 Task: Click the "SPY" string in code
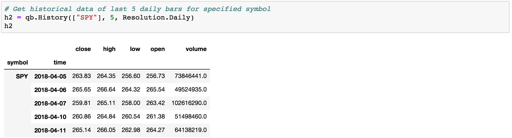tap(87, 17)
